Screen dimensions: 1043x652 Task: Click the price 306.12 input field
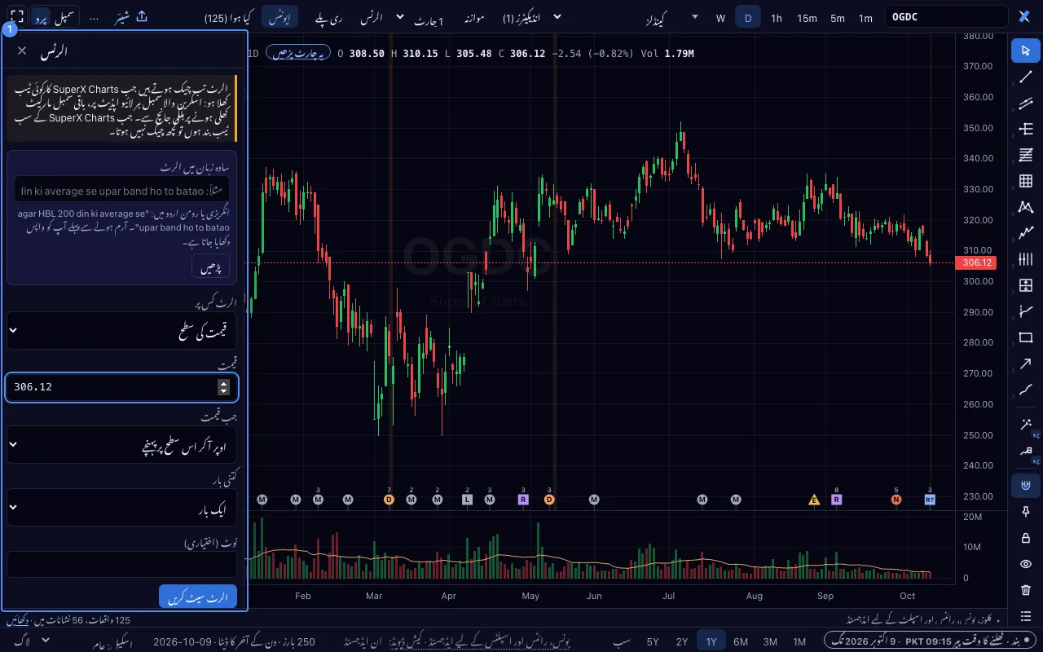(x=121, y=387)
